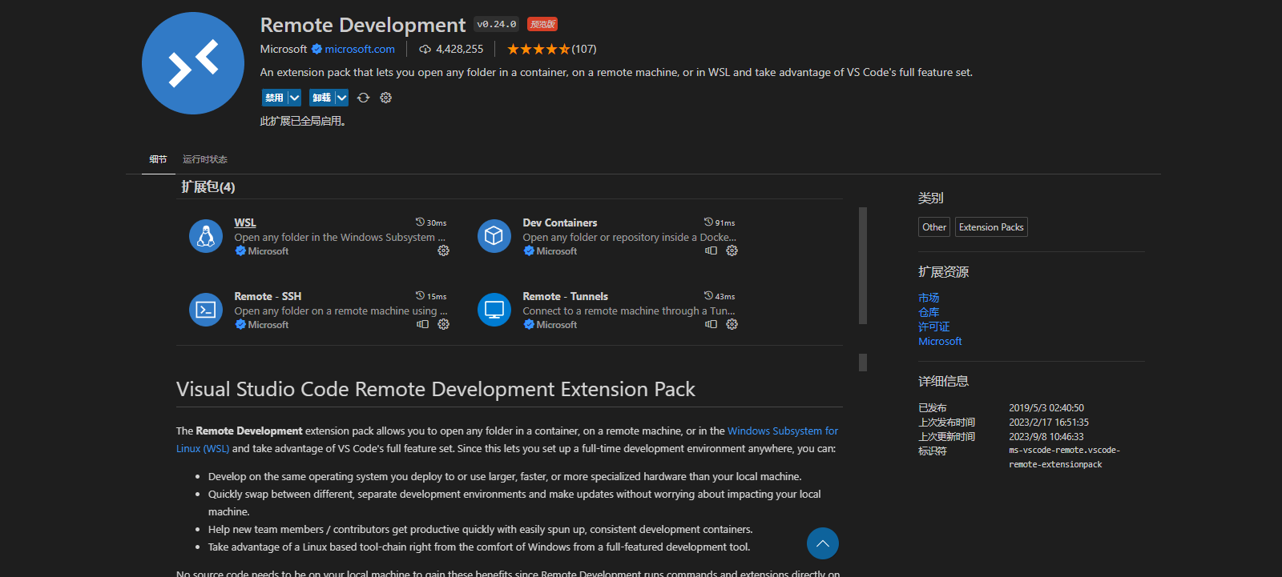Open the manage gear icon in the extension header
Viewport: 1282px width, 577px height.
coord(385,98)
